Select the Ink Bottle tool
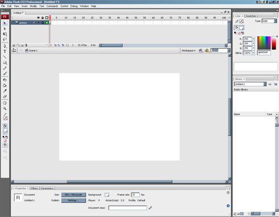This screenshot has width=279, height=217. coord(5,80)
